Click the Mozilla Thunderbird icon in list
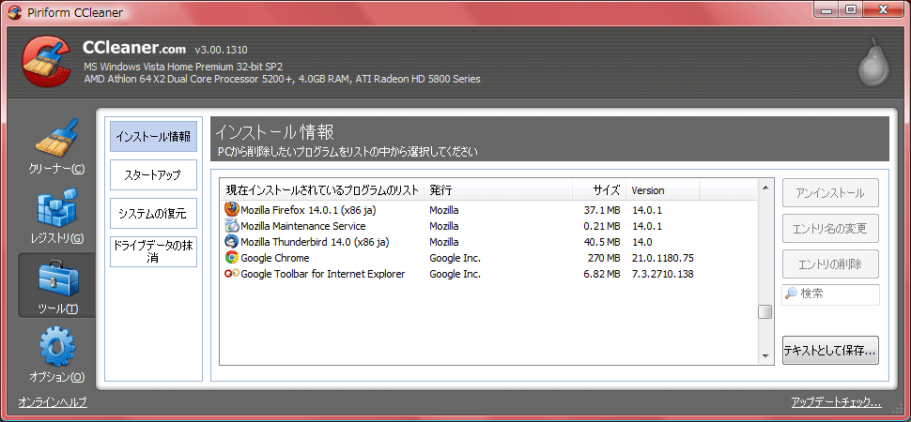Screen dimensions: 911x422 point(232,241)
